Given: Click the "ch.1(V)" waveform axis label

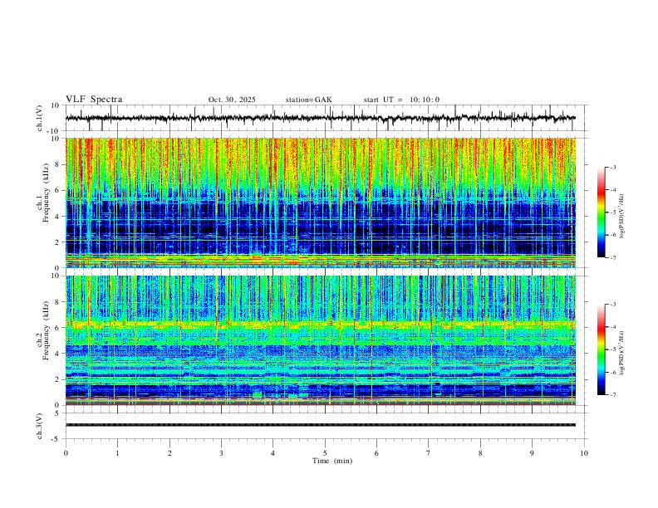Looking at the screenshot, I should 40,118.
